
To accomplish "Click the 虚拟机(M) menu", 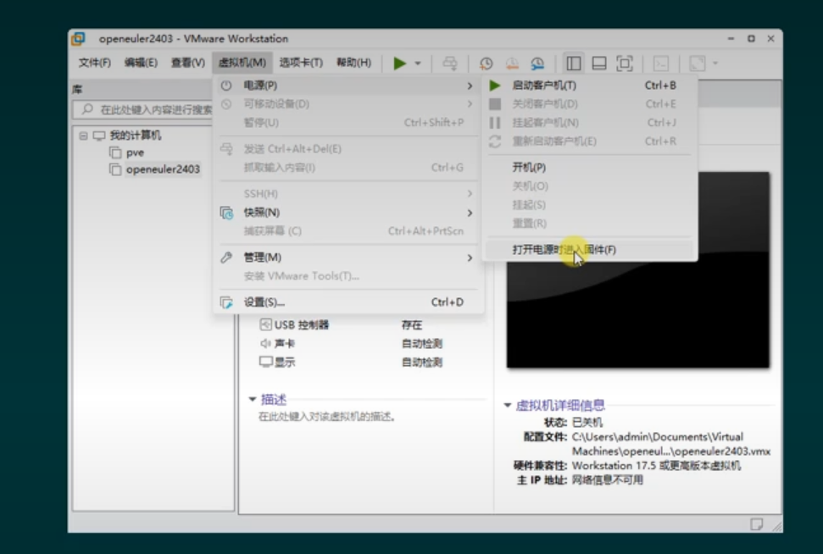I will (242, 63).
